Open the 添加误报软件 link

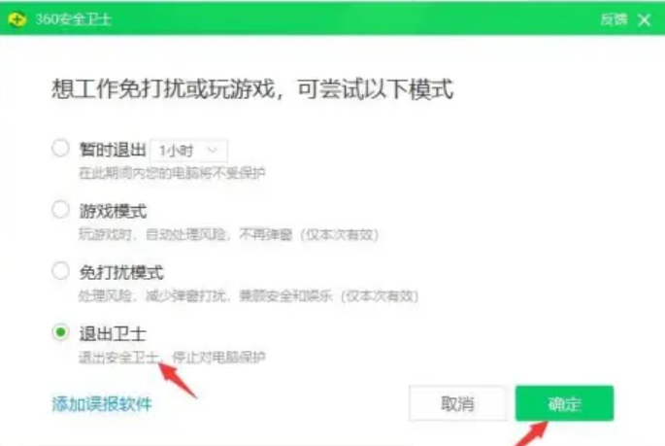pyautogui.click(x=102, y=403)
